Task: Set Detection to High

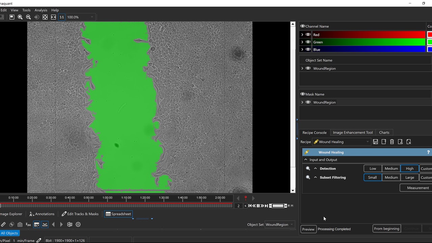Action: click(x=410, y=168)
